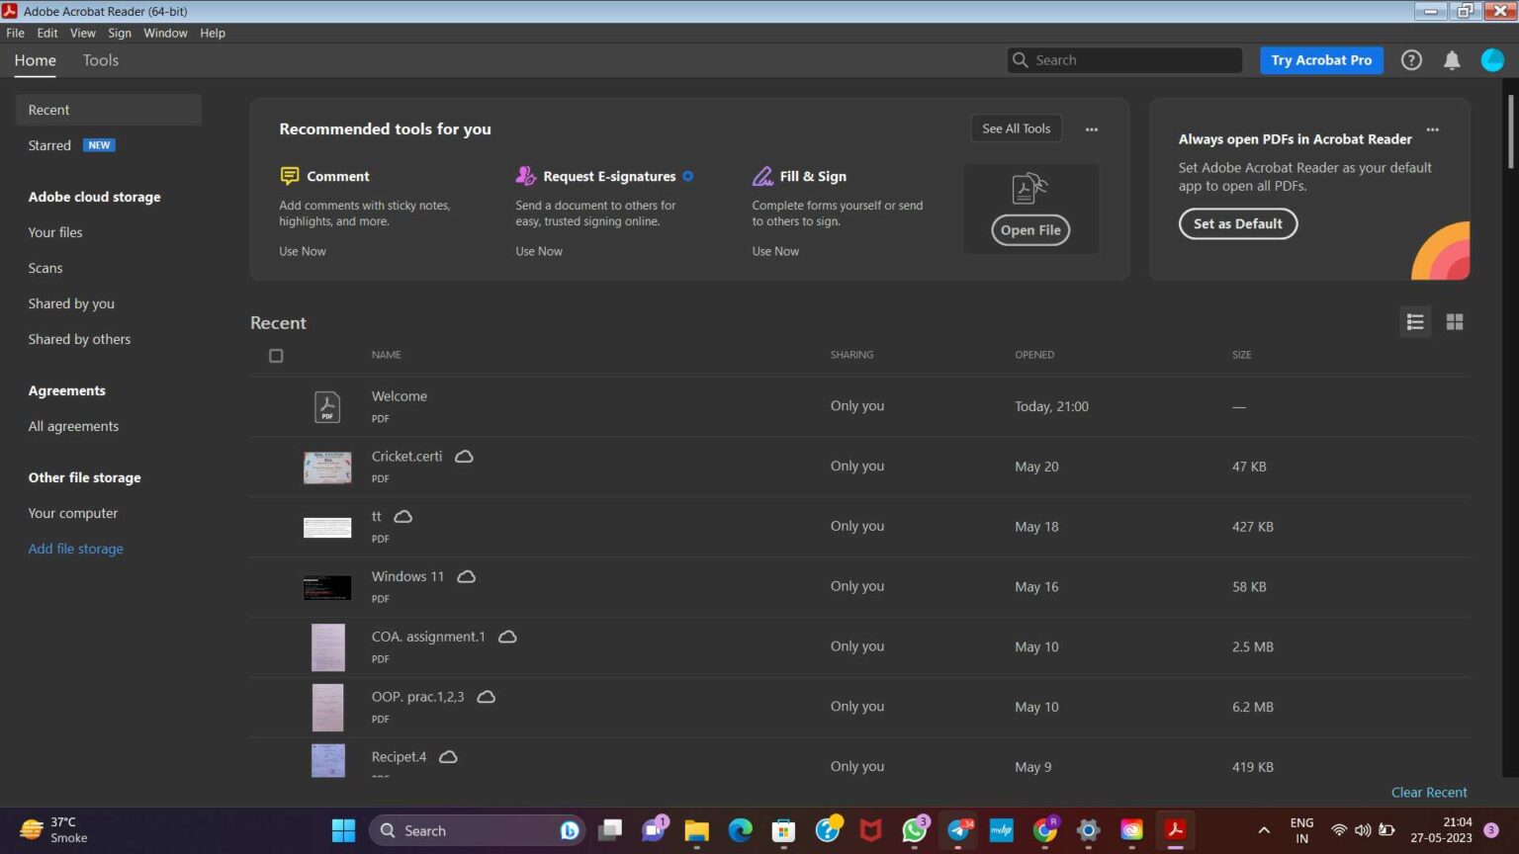Click Clear Recent link
Image resolution: width=1519 pixels, height=854 pixels.
click(1428, 792)
